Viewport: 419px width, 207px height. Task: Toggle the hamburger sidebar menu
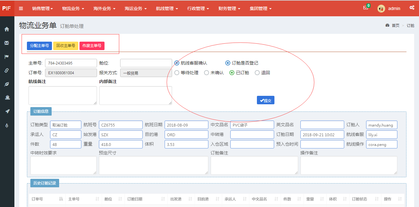point(21,8)
